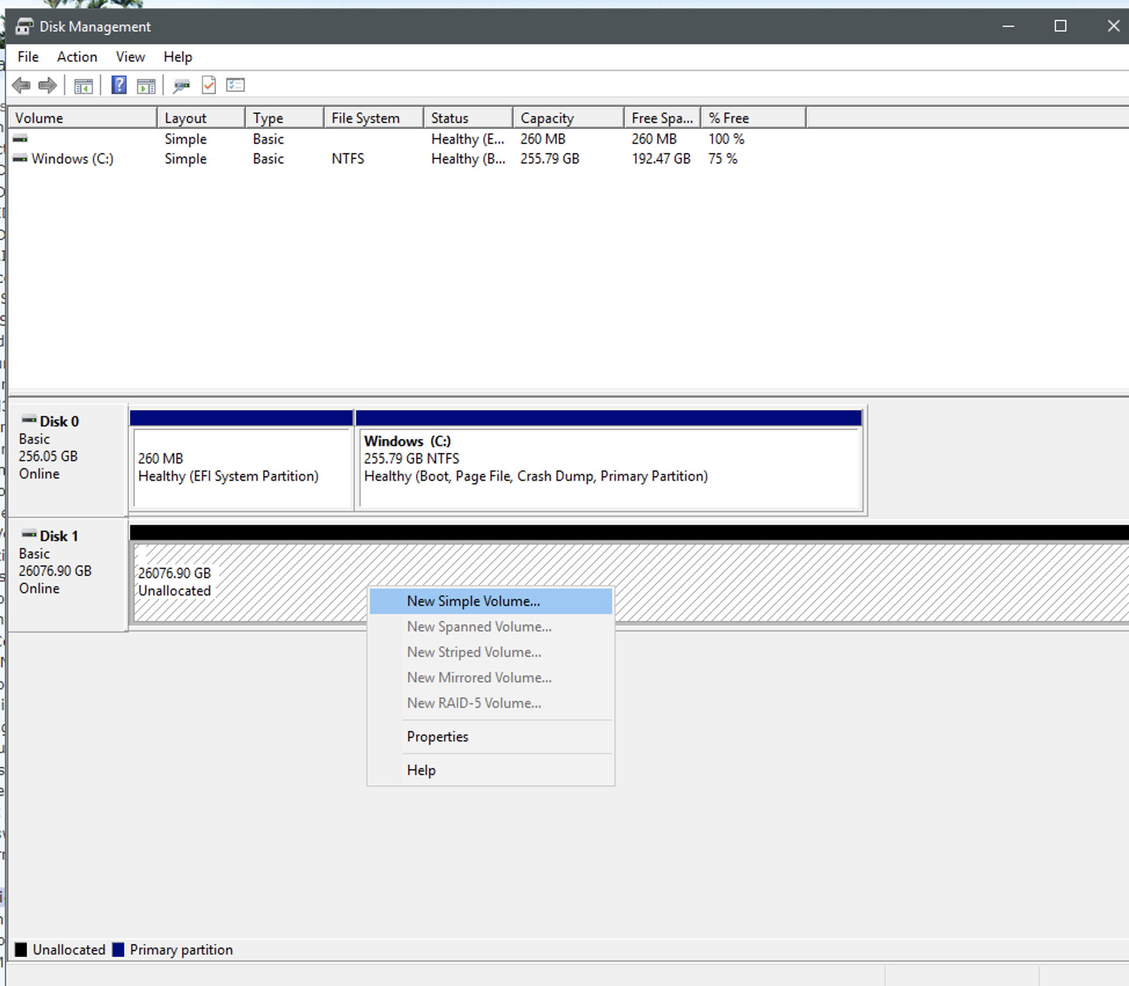This screenshot has width=1129, height=986.
Task: Click the blue Primary partition legend swatch
Action: click(x=118, y=950)
